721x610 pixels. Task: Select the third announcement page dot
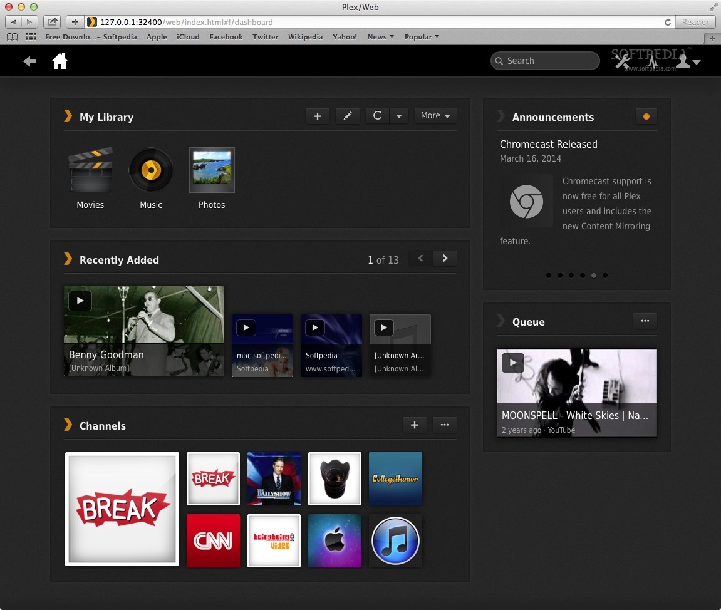571,276
